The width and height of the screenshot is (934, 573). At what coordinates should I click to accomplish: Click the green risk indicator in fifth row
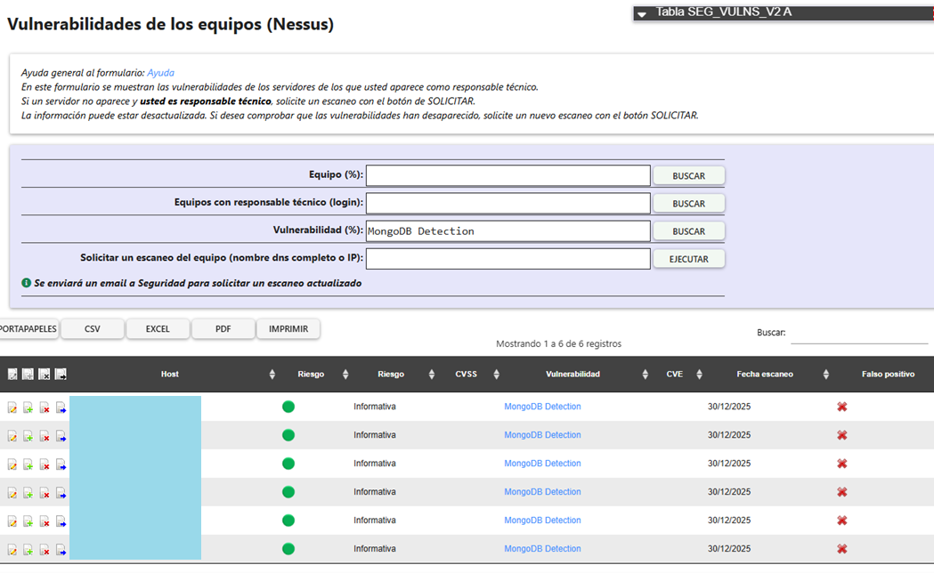click(288, 521)
